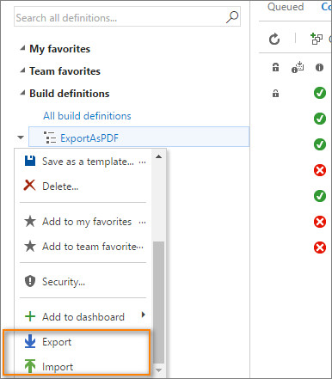Click the third green succeeded build status icon
332x379 pixels.
[x=320, y=144]
